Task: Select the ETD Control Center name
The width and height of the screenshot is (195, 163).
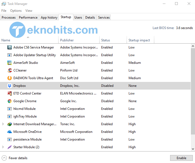Action: (x=27, y=93)
